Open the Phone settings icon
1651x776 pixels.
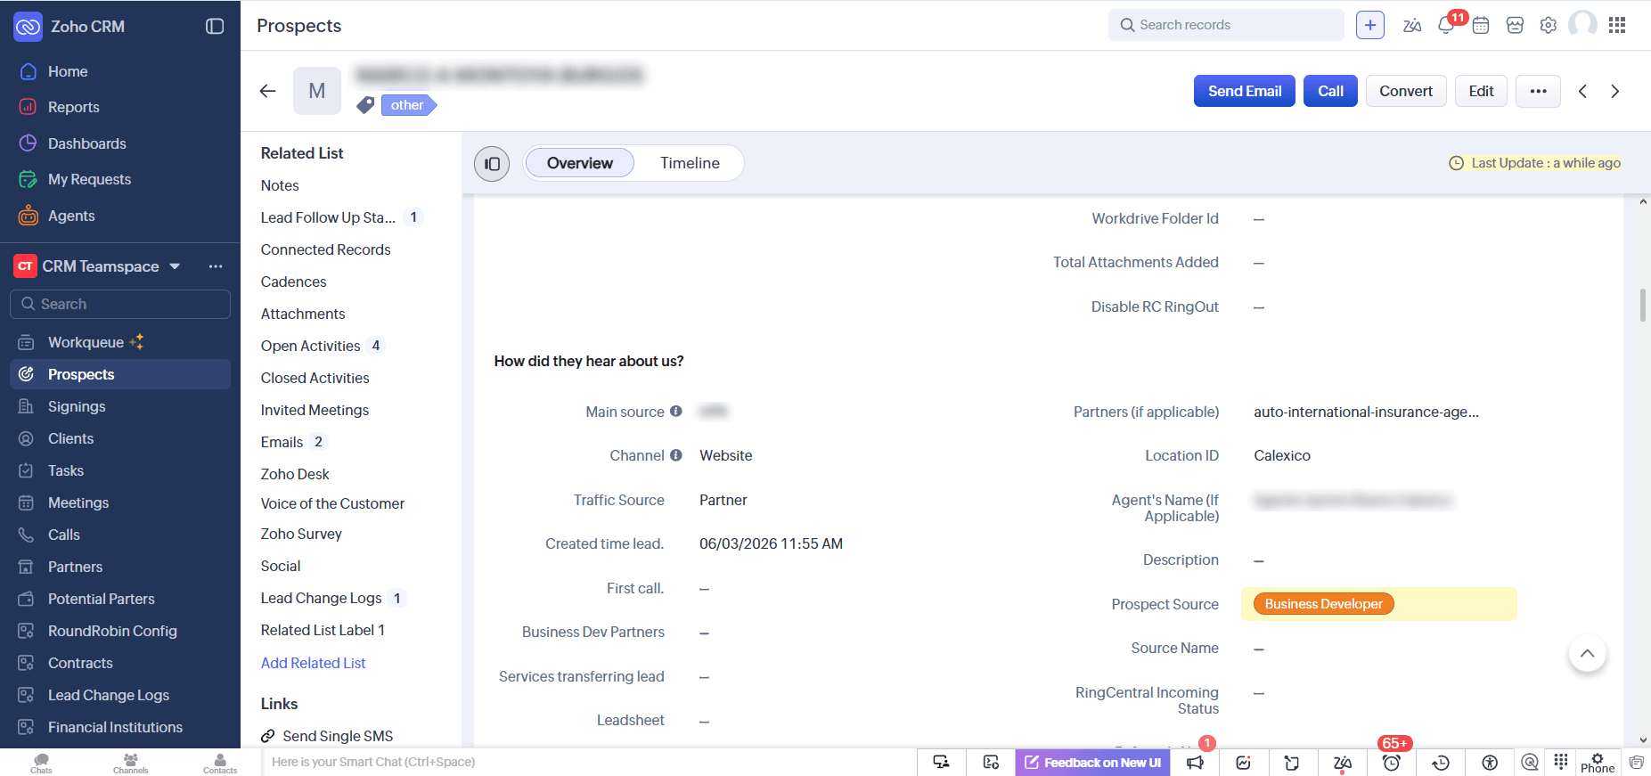(1598, 763)
